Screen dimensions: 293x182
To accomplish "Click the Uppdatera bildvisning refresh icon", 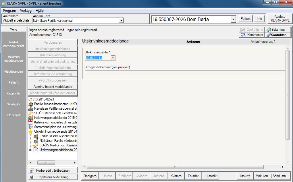I will point(32,177).
